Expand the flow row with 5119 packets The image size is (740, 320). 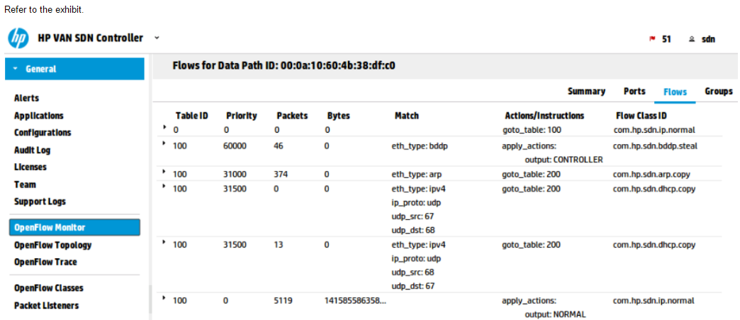pyautogui.click(x=164, y=298)
